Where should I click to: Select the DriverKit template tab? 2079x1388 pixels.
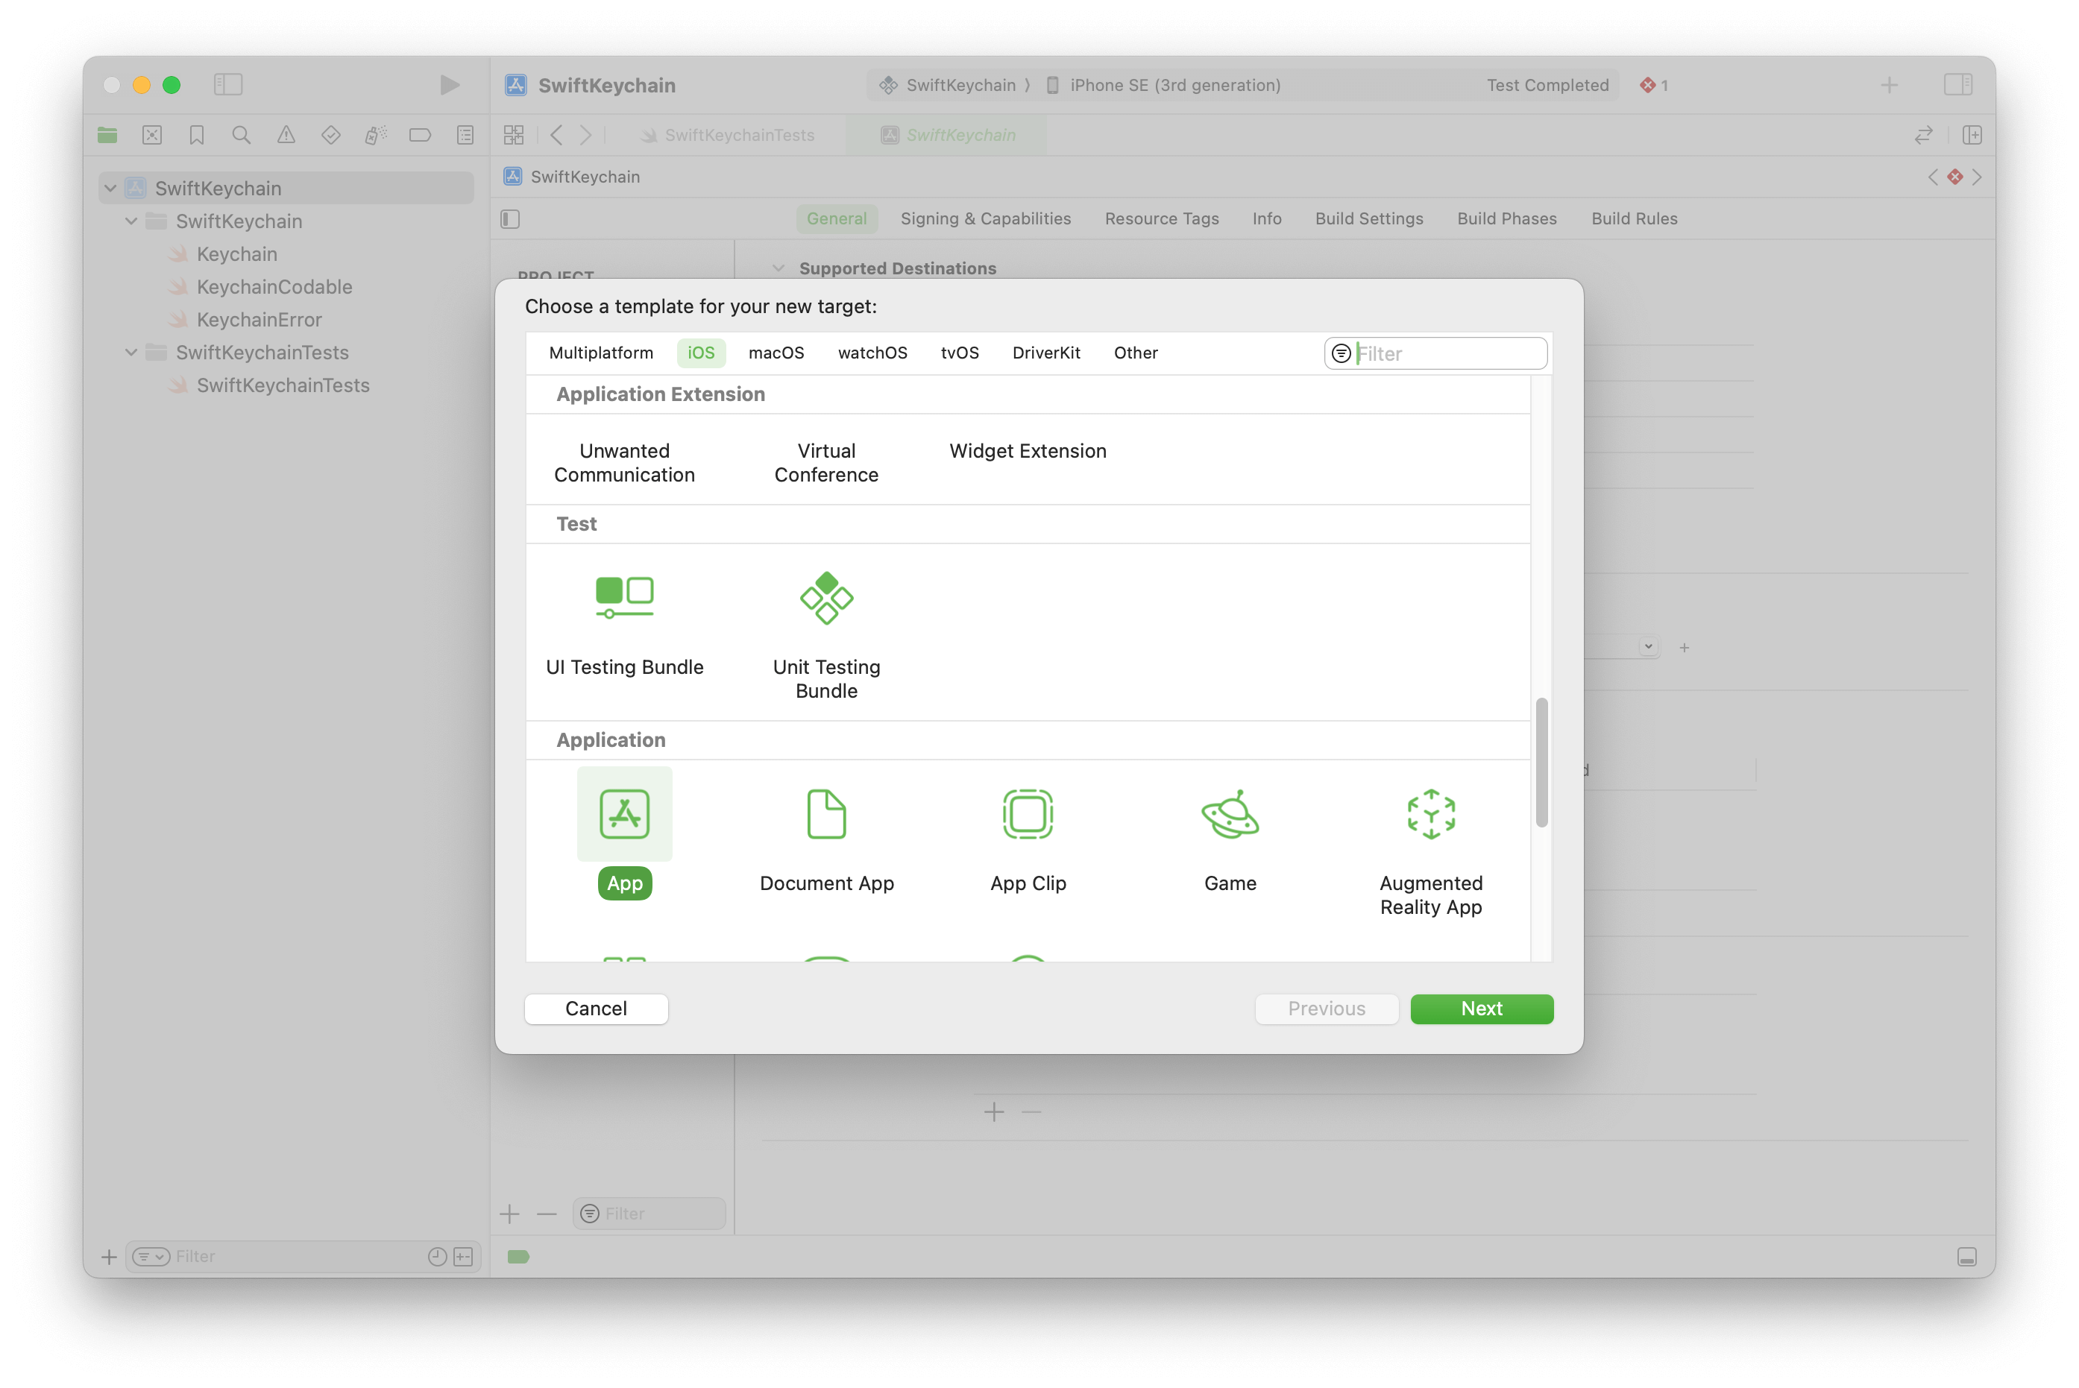pyautogui.click(x=1045, y=353)
